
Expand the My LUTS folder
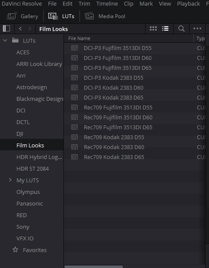[10, 180]
